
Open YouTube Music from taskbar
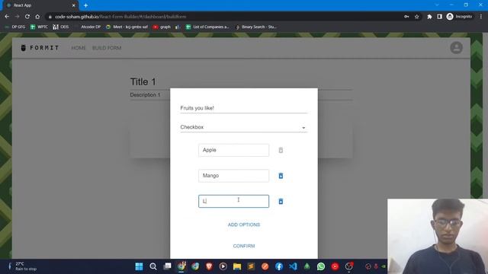pos(335,266)
